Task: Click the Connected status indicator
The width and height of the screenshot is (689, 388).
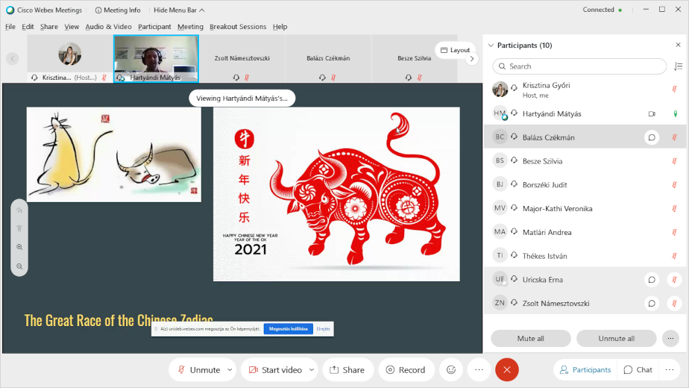Action: click(x=602, y=10)
